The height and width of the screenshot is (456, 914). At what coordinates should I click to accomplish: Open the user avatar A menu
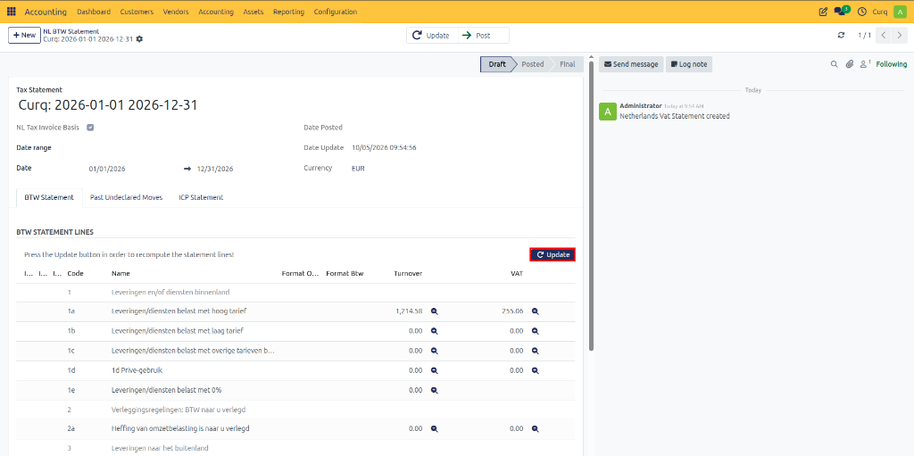900,12
